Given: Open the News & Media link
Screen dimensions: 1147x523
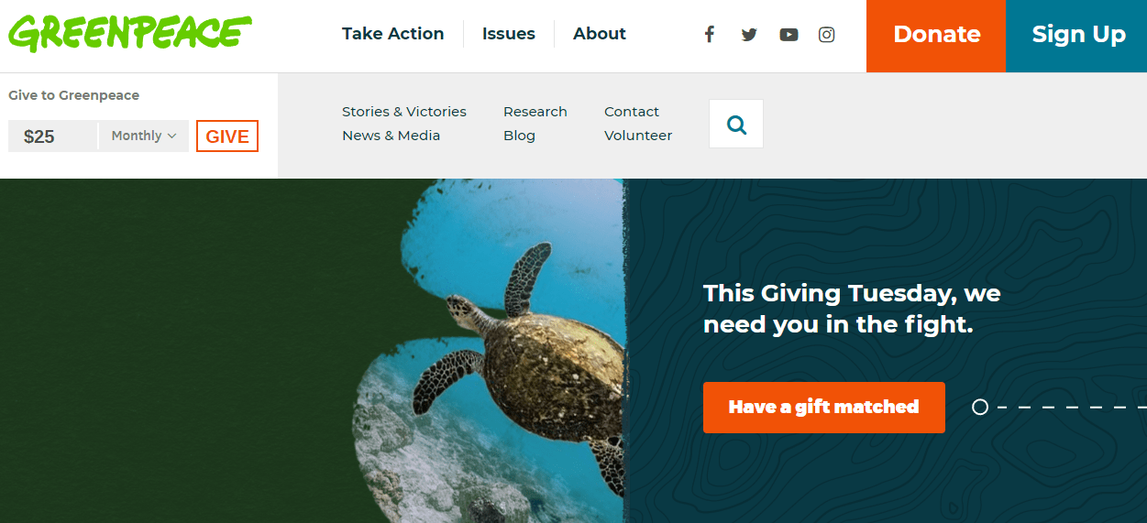Looking at the screenshot, I should (392, 136).
